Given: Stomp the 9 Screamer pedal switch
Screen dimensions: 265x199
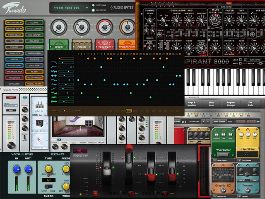Looking at the screenshot, I should pos(223,154).
